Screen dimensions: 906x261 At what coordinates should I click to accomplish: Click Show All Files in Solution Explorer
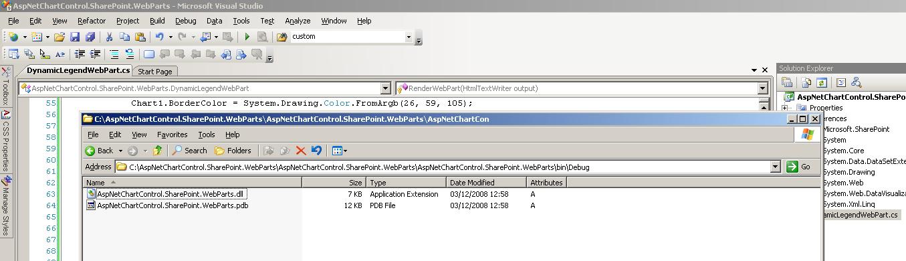click(x=806, y=82)
